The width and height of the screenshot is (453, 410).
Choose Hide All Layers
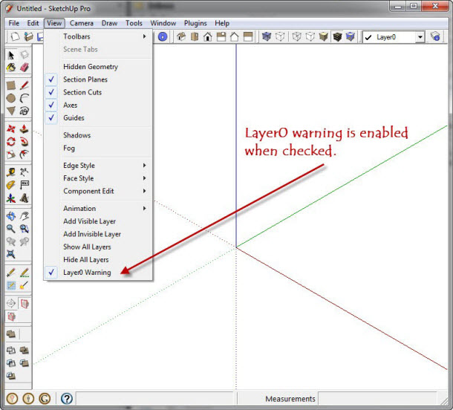point(98,260)
